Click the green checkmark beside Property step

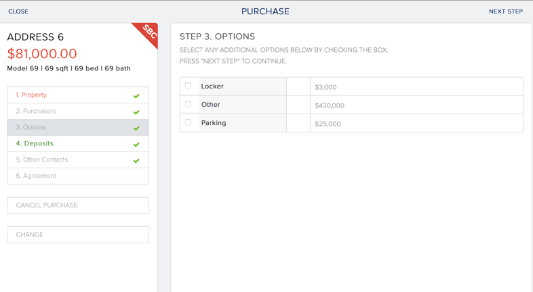(x=136, y=96)
